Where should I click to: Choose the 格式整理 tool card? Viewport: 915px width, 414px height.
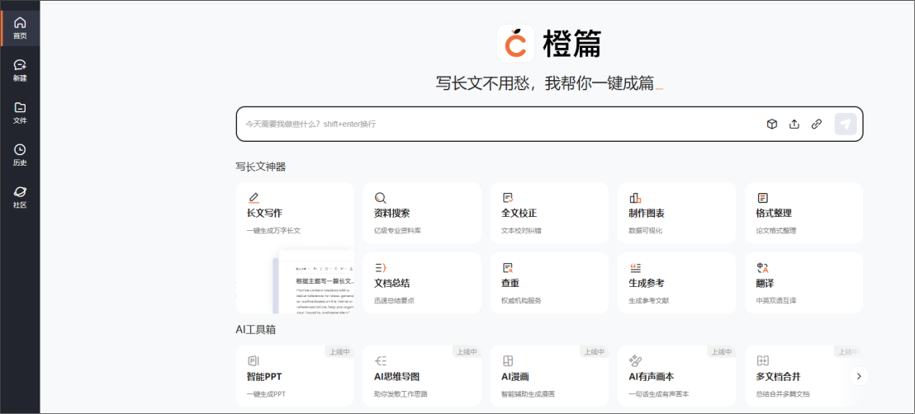tap(803, 213)
